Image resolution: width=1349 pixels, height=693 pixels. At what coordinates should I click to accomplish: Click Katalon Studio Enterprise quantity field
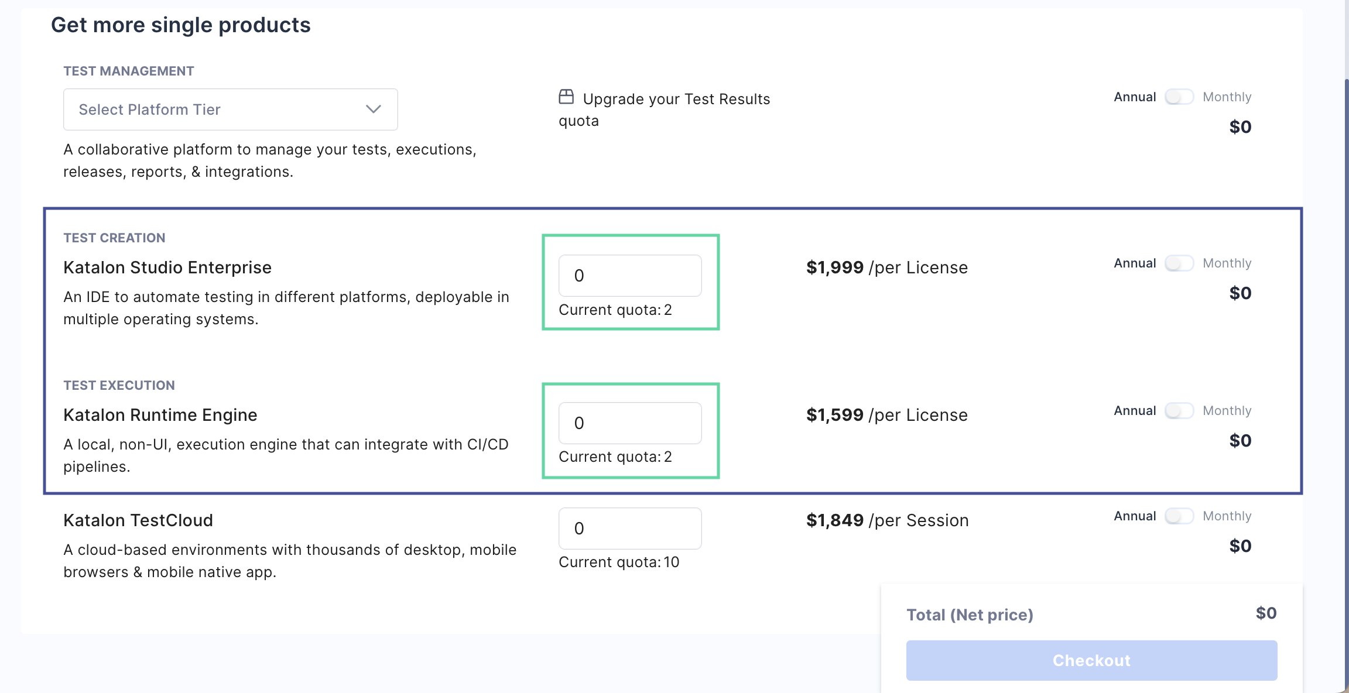(630, 276)
